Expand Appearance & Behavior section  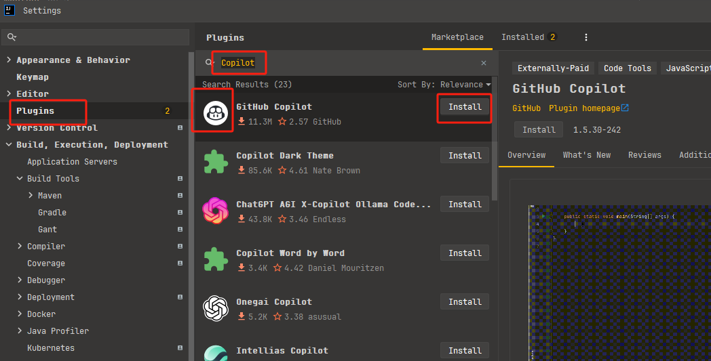click(9, 60)
